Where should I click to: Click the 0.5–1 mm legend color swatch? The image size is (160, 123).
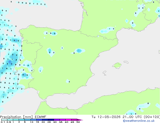pos(10,120)
